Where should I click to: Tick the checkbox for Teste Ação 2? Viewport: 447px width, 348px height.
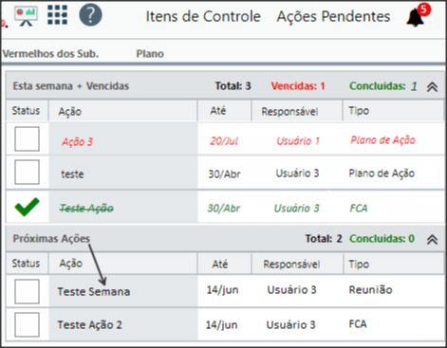(x=27, y=324)
